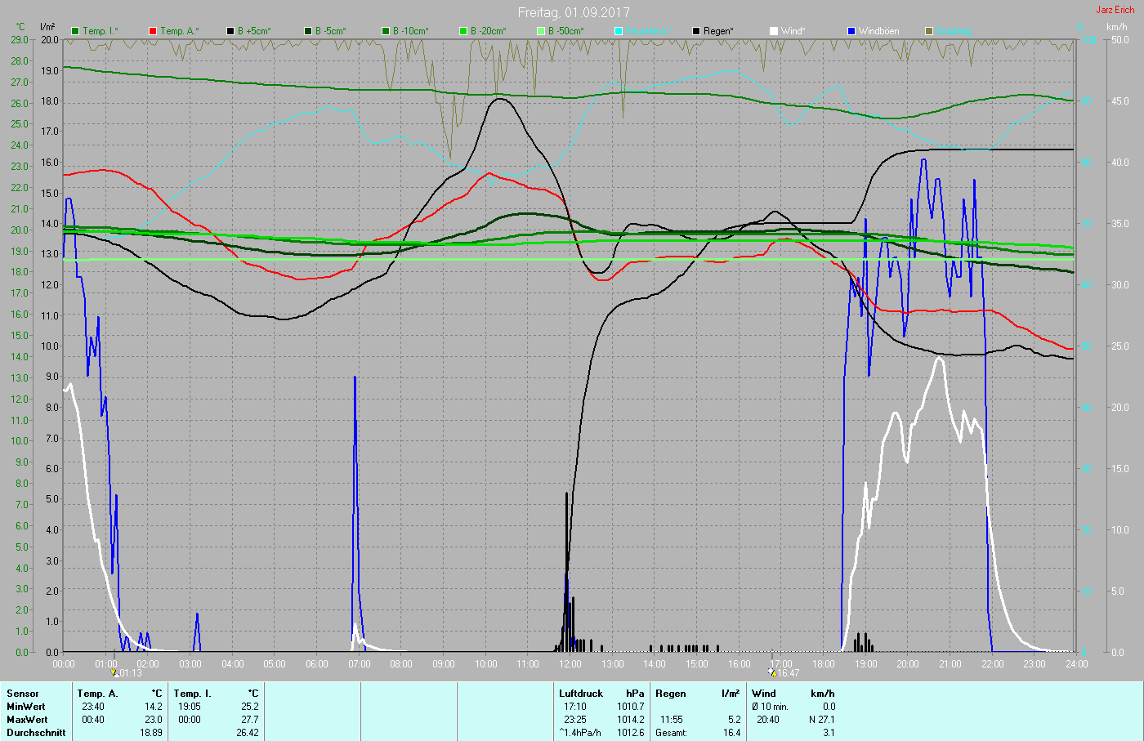
Task: Click the pressure average 1012.6
Action: point(631,733)
